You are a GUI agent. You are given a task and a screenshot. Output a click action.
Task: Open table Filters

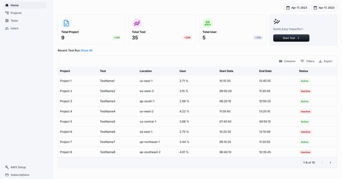307,61
